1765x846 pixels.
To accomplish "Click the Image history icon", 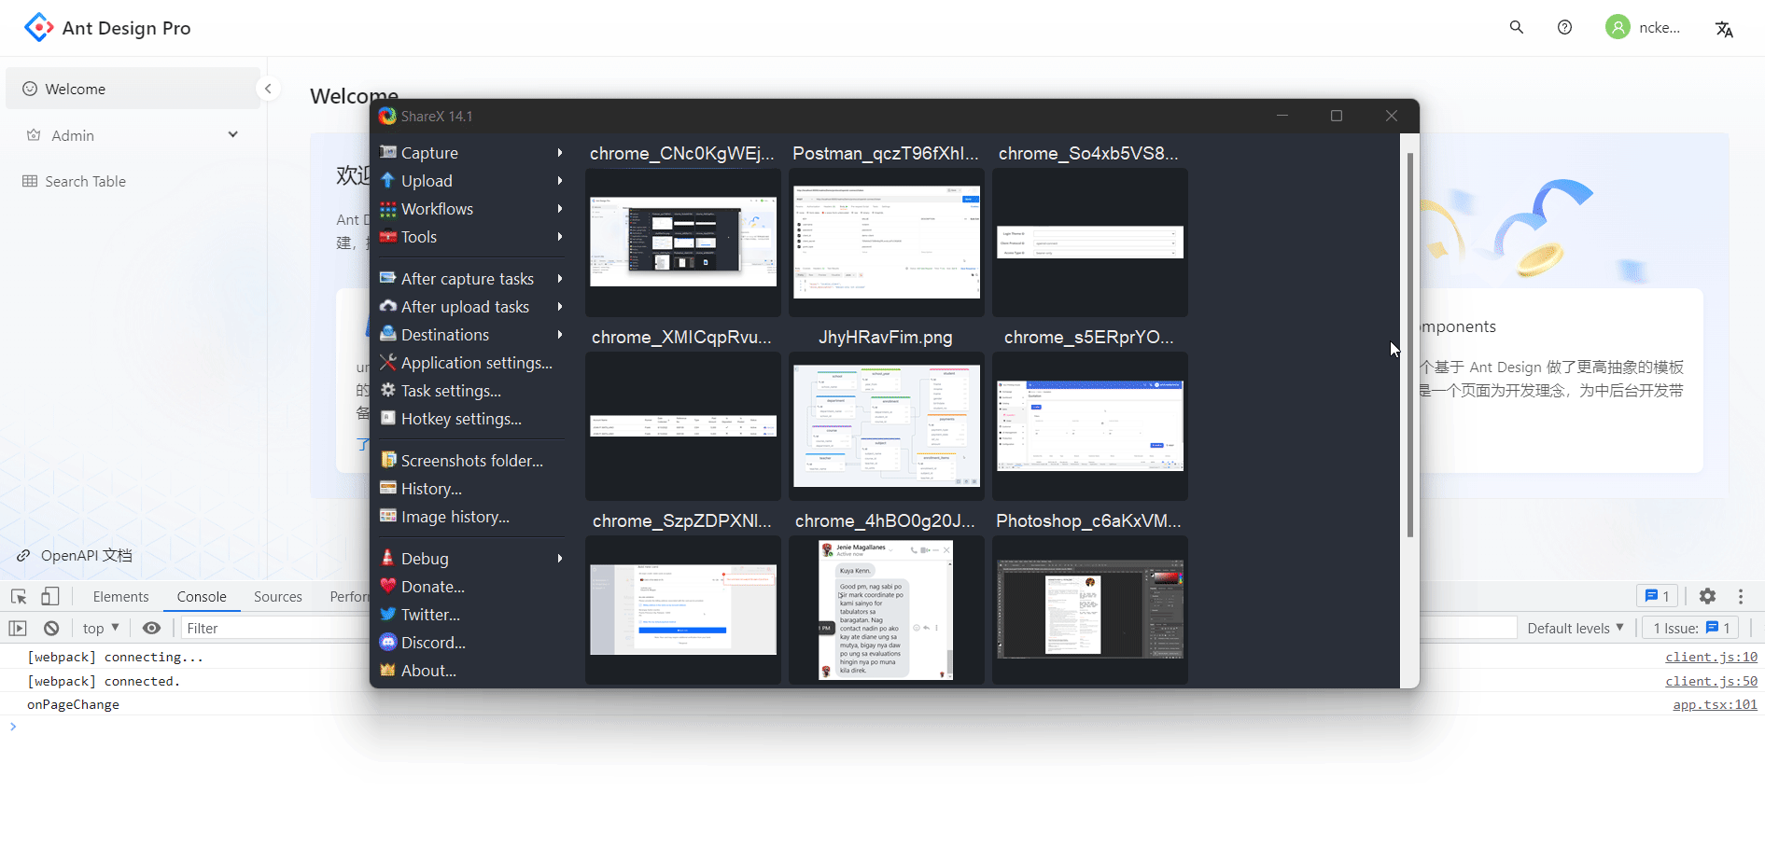I will (x=388, y=516).
